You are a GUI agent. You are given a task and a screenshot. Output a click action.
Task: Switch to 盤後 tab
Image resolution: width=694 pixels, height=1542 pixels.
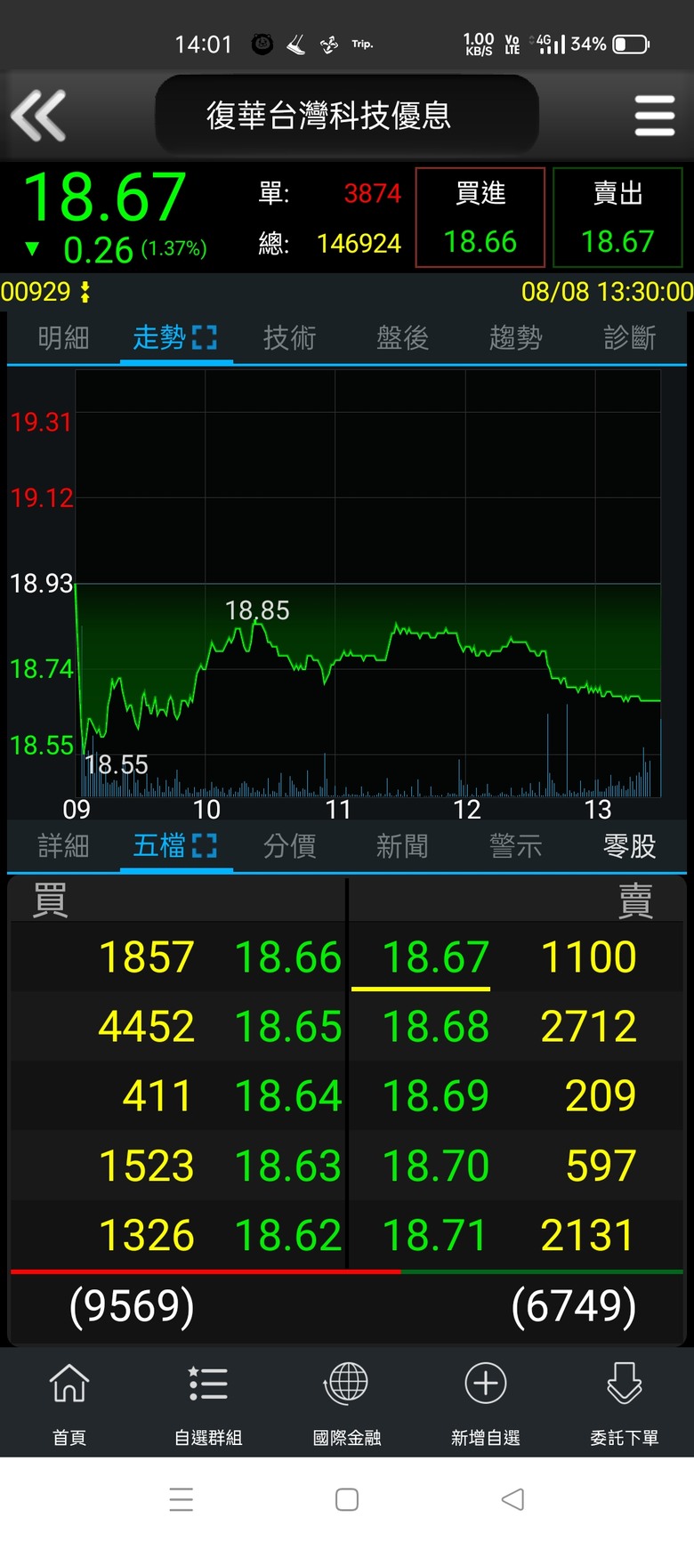(402, 337)
